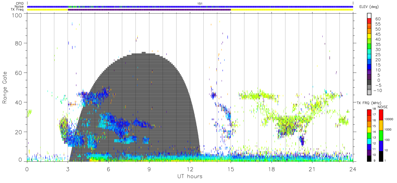The width and height of the screenshot is (397, 183).
Task: Click the TX Freq row label
Action: [17, 9]
